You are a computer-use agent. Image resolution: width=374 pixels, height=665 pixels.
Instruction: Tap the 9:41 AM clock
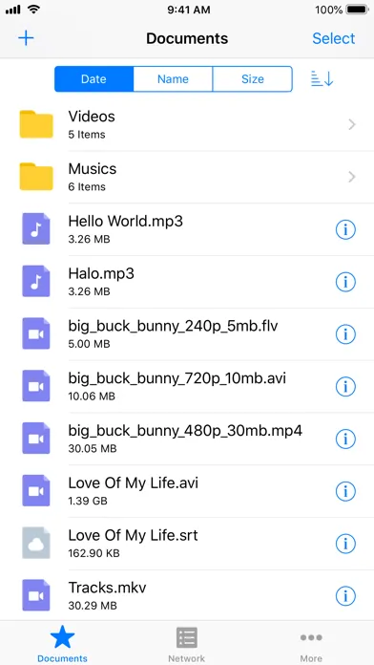pyautogui.click(x=189, y=10)
